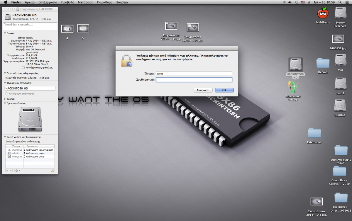
Task: Select the desktop file named 4
Action: point(67,28)
